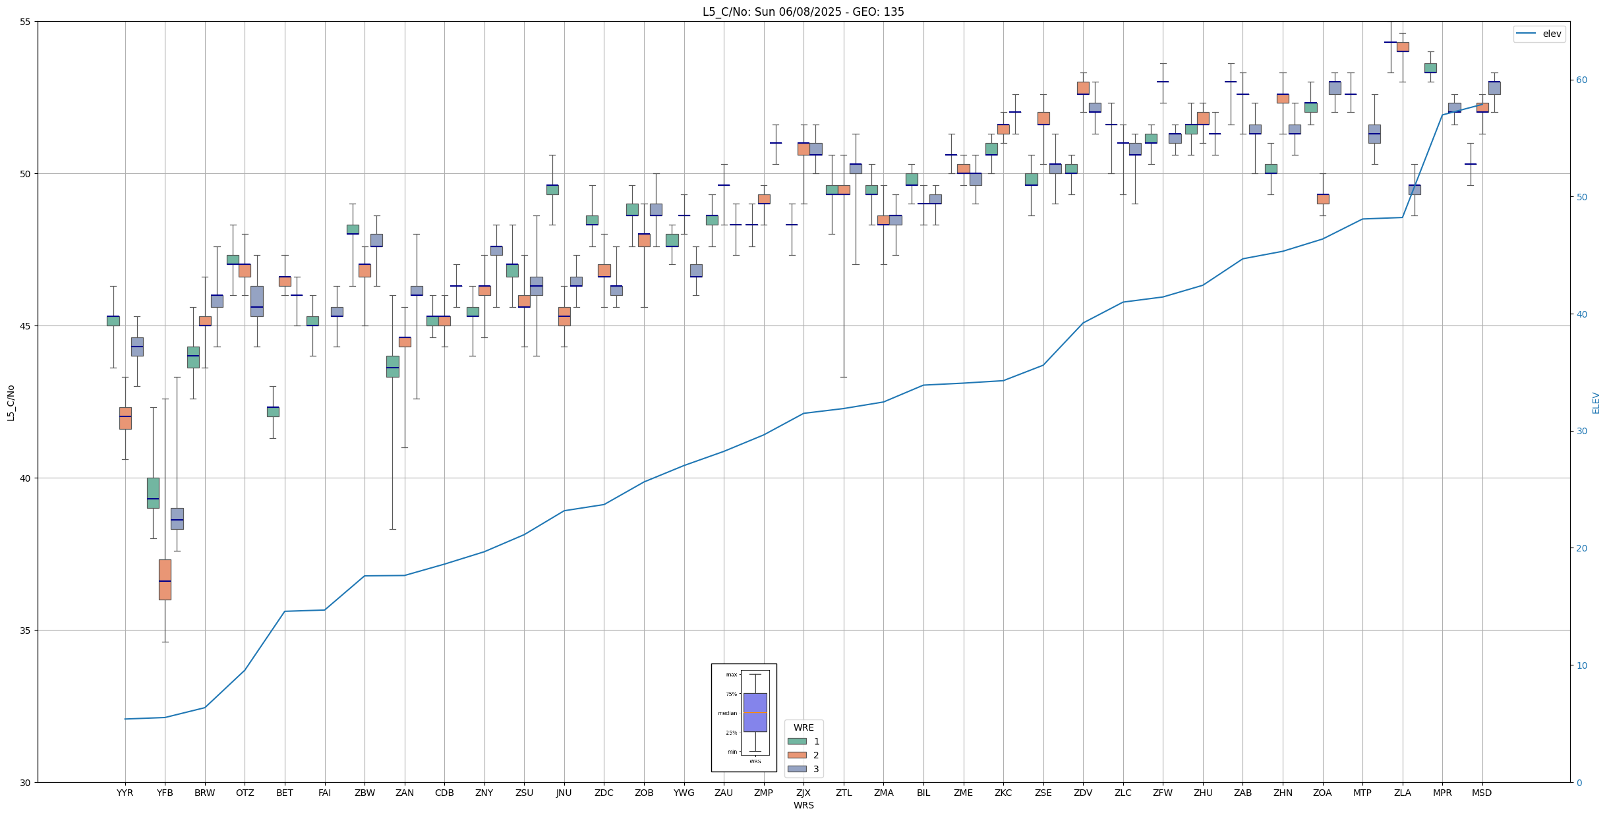Click the 60 tick on ELEV axis
The width and height of the screenshot is (1607, 817).
pos(1581,80)
